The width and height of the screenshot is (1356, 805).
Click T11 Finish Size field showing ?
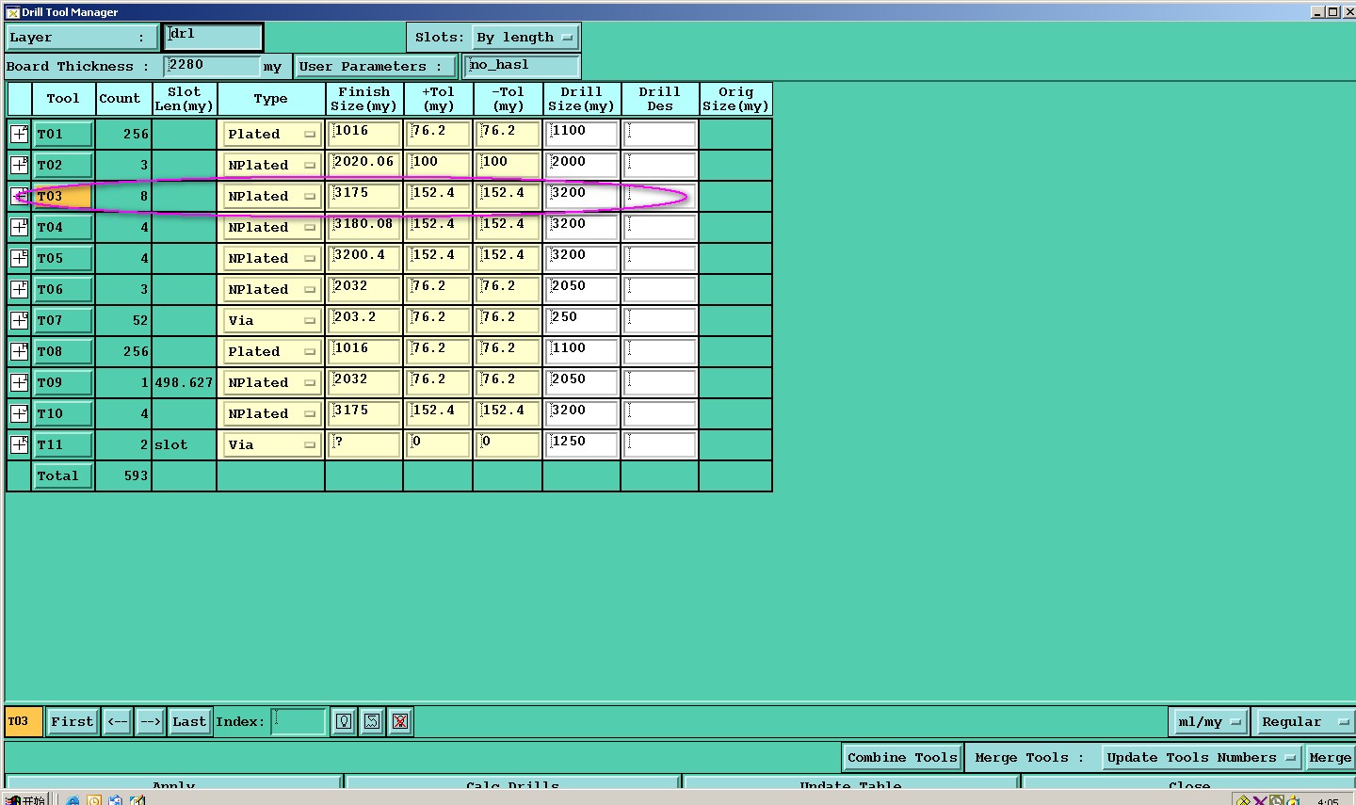(x=364, y=444)
